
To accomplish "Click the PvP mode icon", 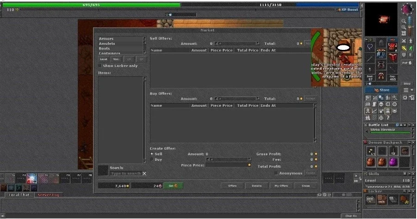I will tap(407, 63).
